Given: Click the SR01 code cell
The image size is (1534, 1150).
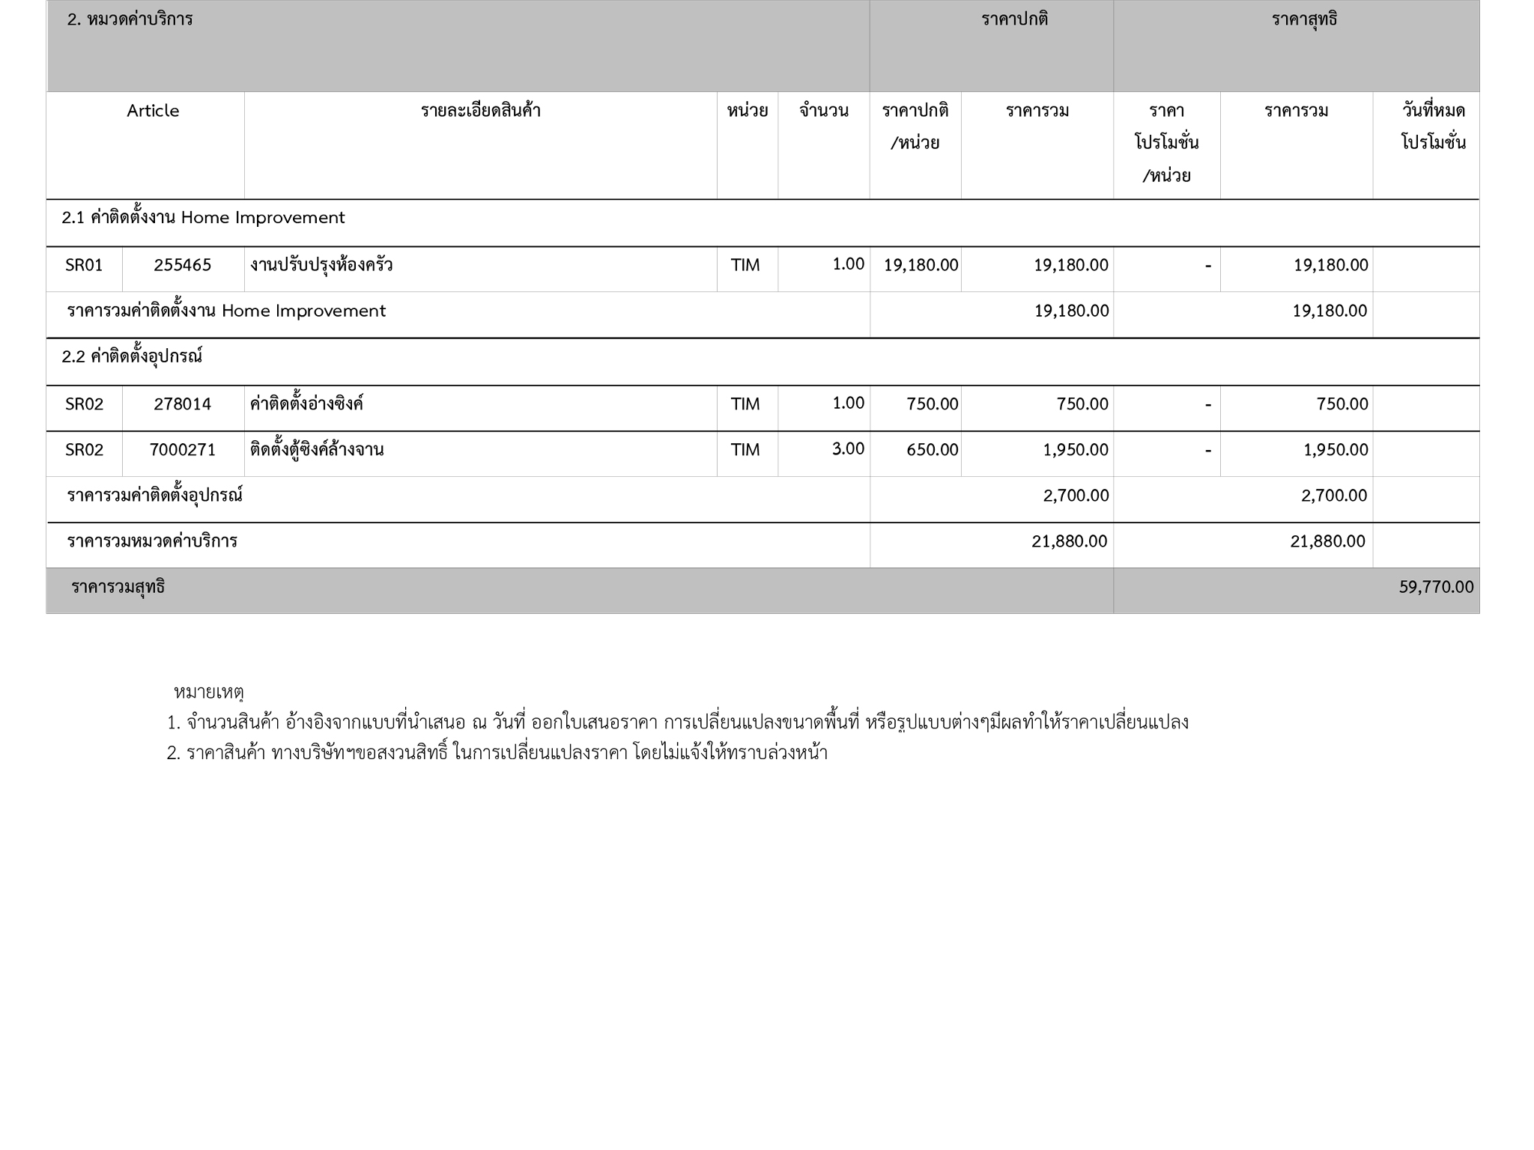Looking at the screenshot, I should pos(84,265).
